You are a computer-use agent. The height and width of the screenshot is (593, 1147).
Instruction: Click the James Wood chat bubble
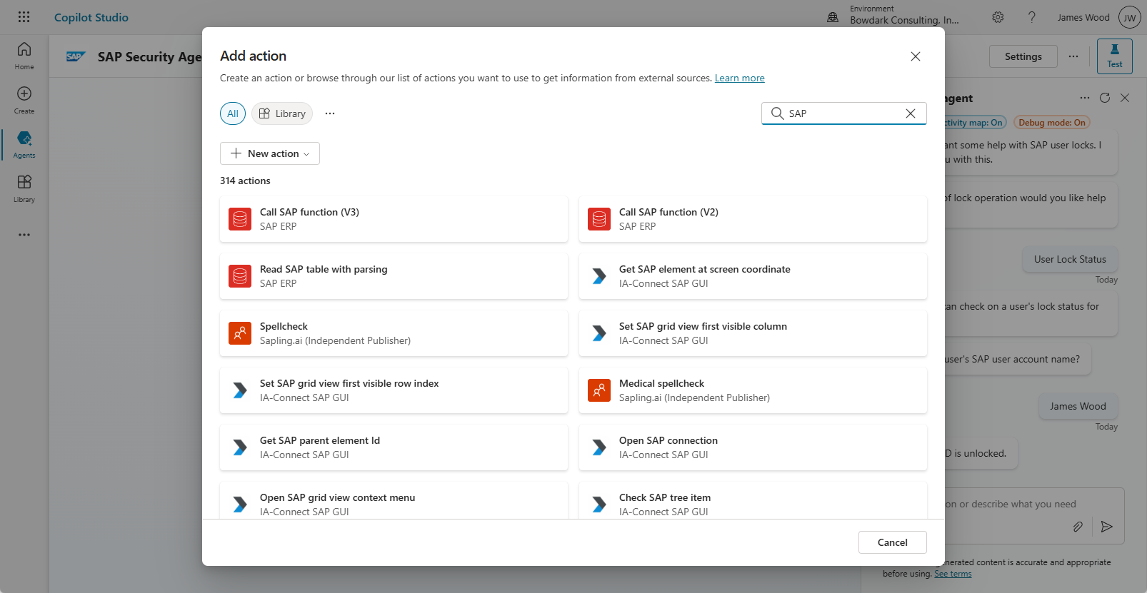1078,406
